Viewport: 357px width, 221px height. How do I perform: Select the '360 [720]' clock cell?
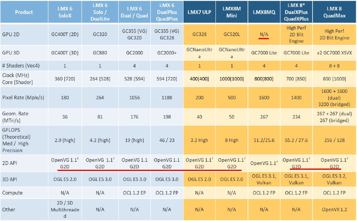point(65,79)
